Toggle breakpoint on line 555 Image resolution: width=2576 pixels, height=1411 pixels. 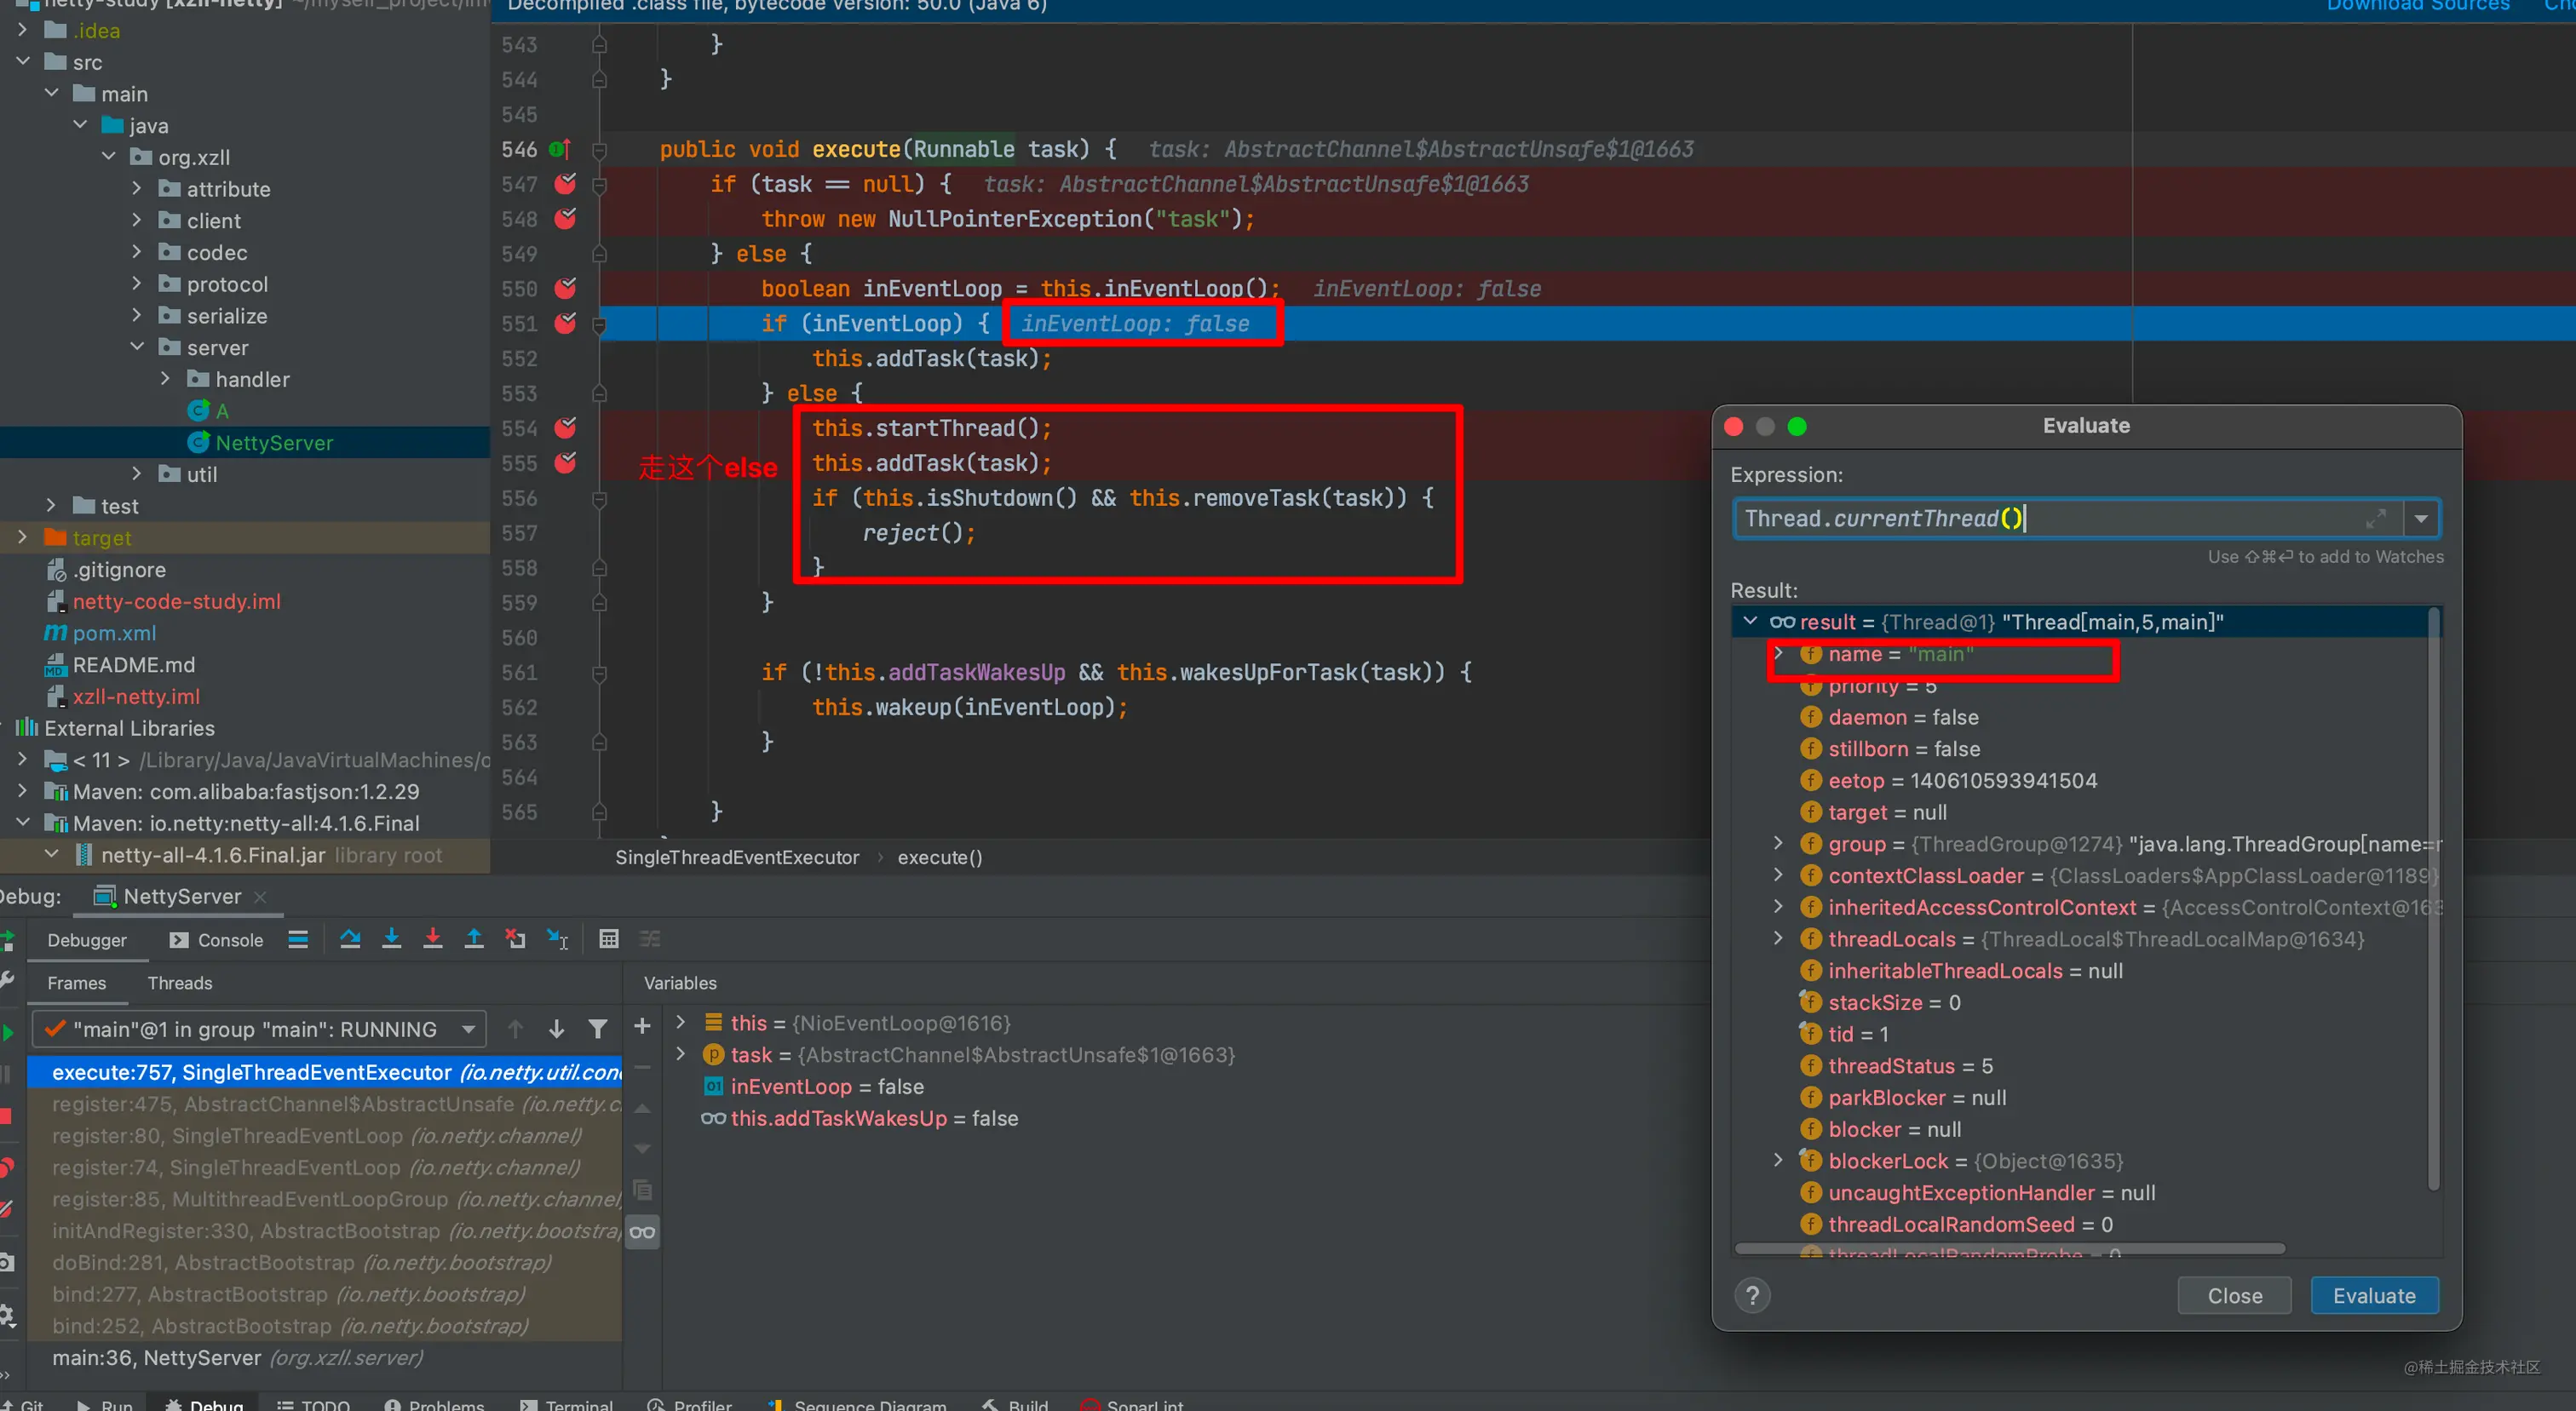pyautogui.click(x=565, y=464)
